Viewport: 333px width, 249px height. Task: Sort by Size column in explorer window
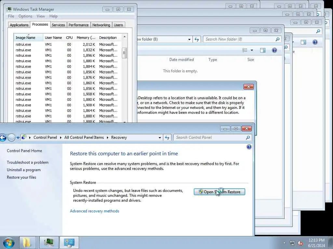251,60
